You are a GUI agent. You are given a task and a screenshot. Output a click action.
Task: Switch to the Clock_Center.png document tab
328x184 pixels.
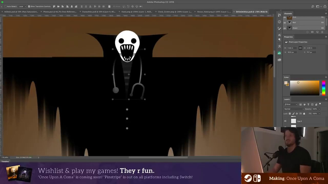tap(175, 12)
